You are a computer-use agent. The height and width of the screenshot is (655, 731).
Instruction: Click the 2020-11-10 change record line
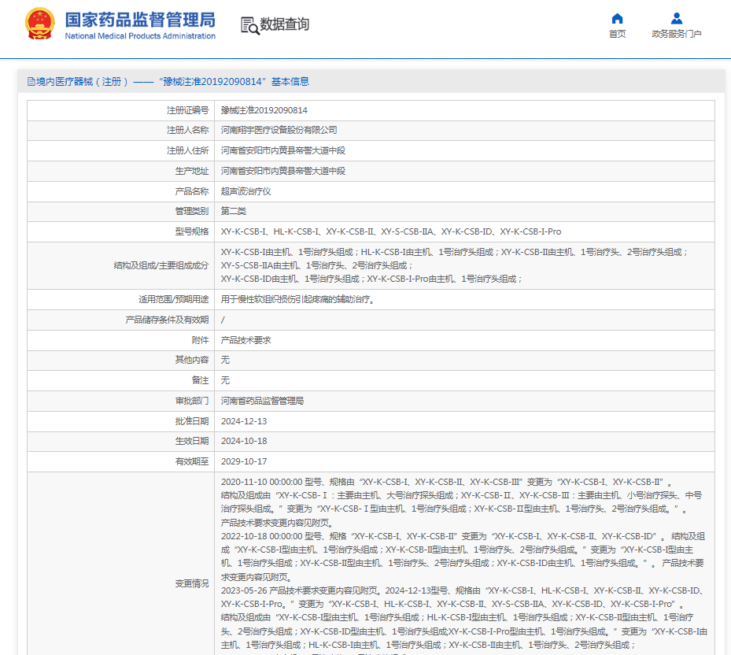pos(446,482)
